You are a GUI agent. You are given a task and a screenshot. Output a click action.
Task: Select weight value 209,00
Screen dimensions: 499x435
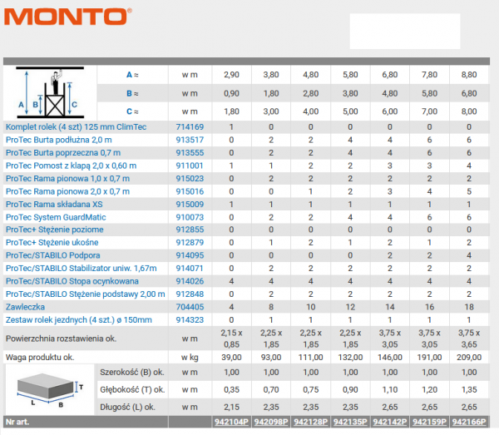click(469, 358)
